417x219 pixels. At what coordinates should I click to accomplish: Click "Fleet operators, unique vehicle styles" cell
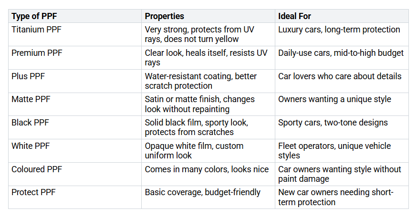pyautogui.click(x=334, y=151)
